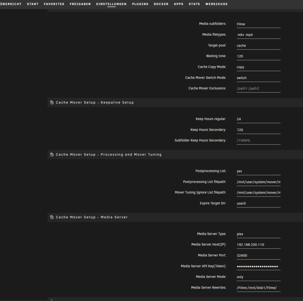
Task: Click the Keepalive Setup section icon
Action: click(x=52, y=102)
